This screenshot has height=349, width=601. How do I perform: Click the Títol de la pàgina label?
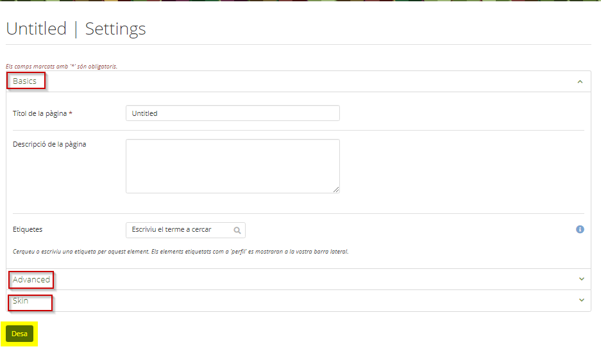pos(42,113)
